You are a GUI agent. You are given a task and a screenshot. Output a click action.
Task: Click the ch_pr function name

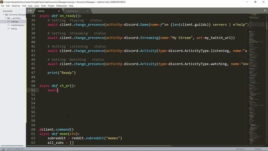pos(64,86)
